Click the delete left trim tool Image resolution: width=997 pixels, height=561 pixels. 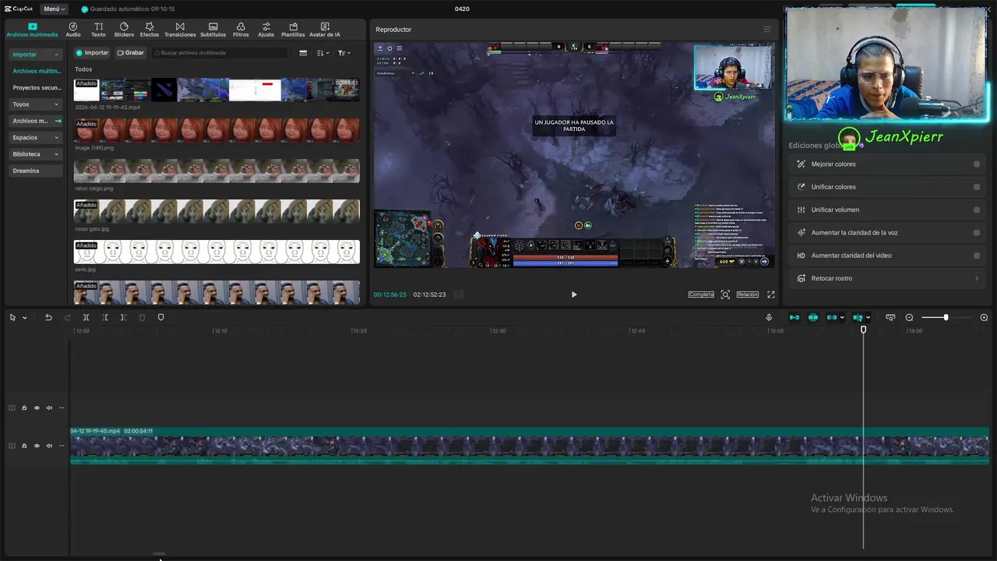(104, 317)
